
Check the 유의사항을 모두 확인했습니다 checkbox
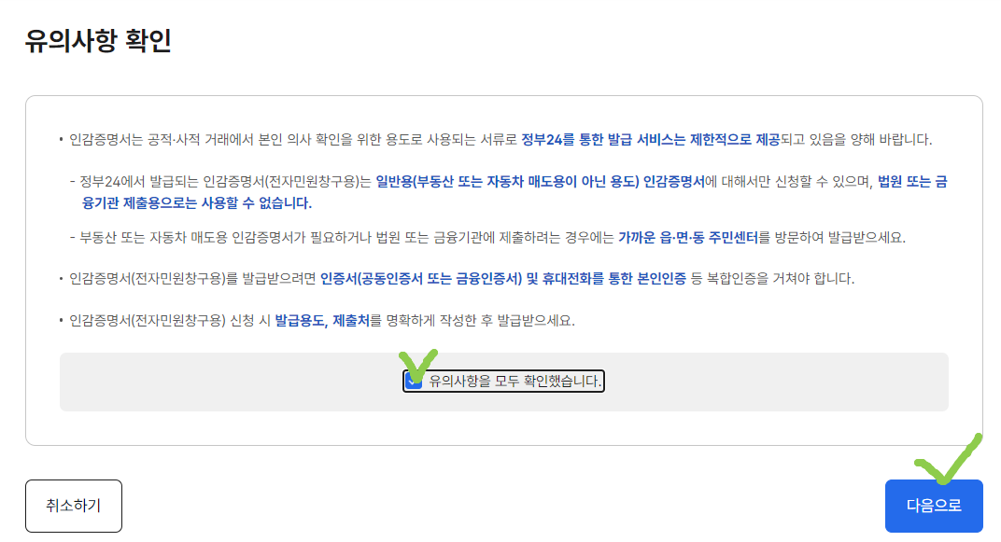click(414, 381)
